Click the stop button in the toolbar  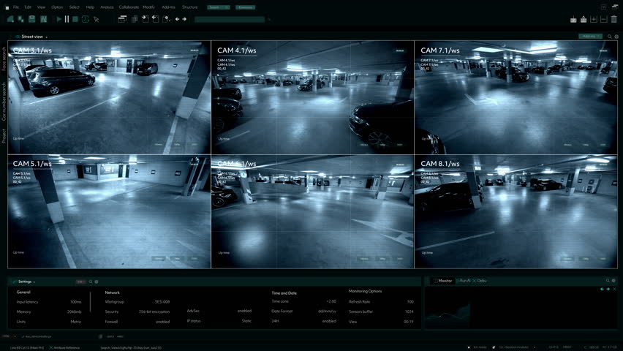tap(75, 19)
